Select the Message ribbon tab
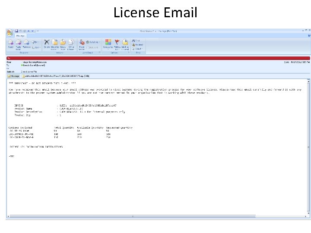This screenshot has width=311, height=233. click(x=20, y=36)
